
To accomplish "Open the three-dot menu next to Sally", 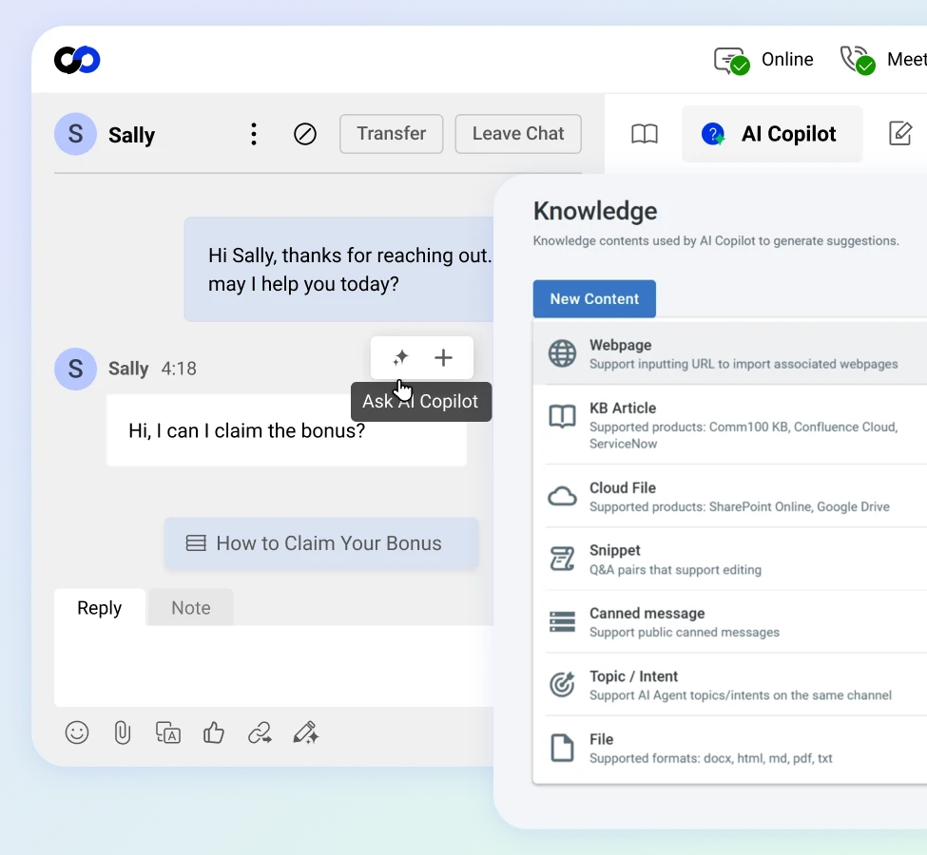I will [x=254, y=134].
